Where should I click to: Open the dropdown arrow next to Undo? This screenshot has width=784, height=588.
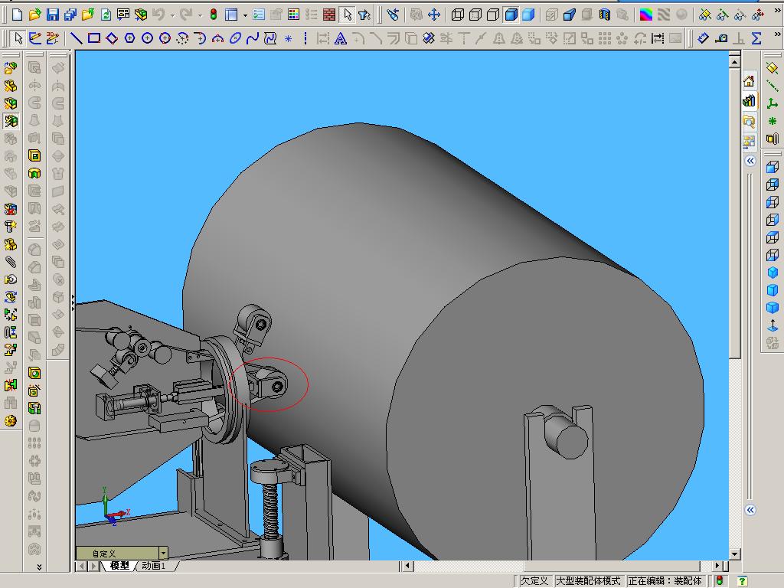pos(172,15)
